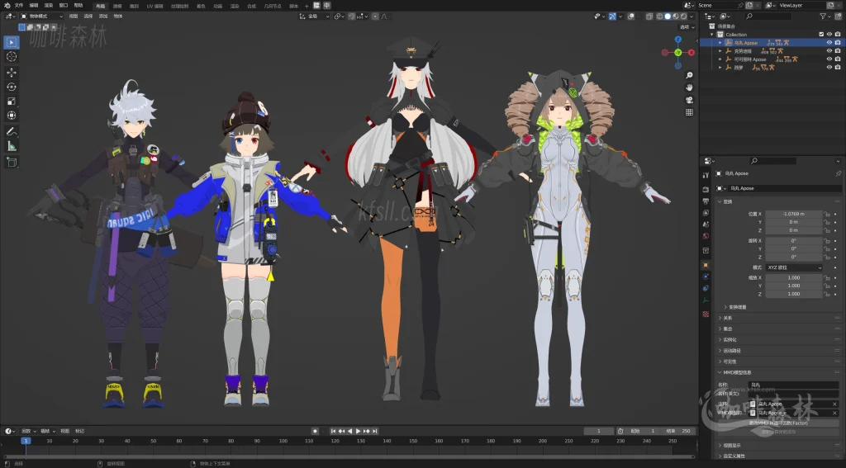Open the rotation mode XYZ dropdown
The image size is (846, 468).
[x=794, y=267]
